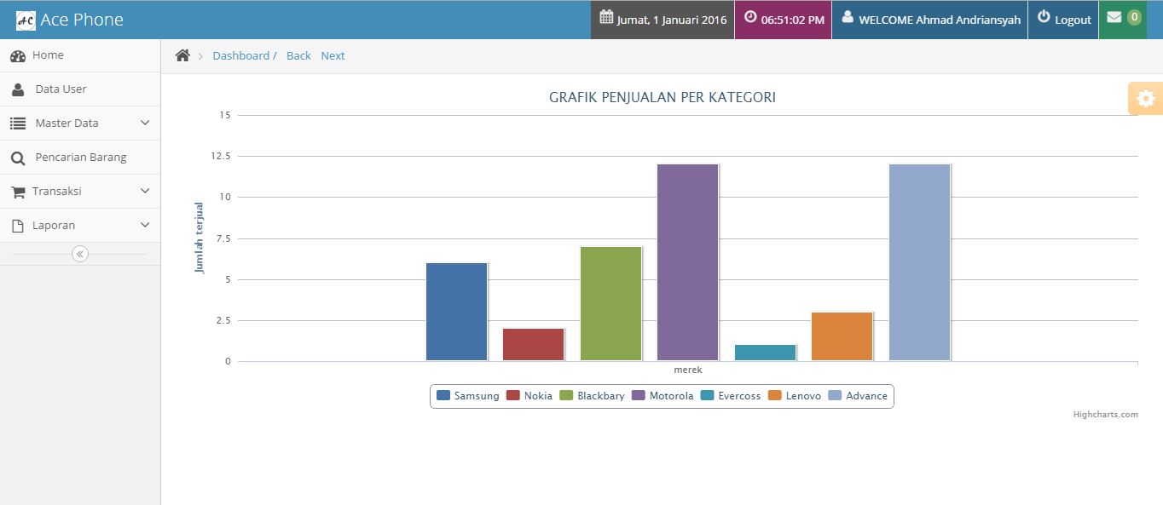The height and width of the screenshot is (505, 1163).
Task: Click the Master Data list icon
Action: tap(18, 123)
